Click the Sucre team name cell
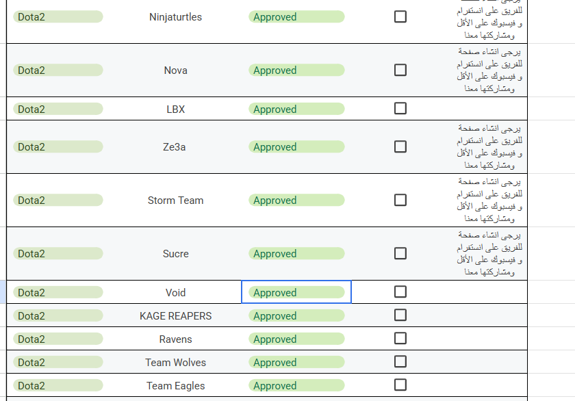This screenshot has height=401, width=575. (x=175, y=254)
